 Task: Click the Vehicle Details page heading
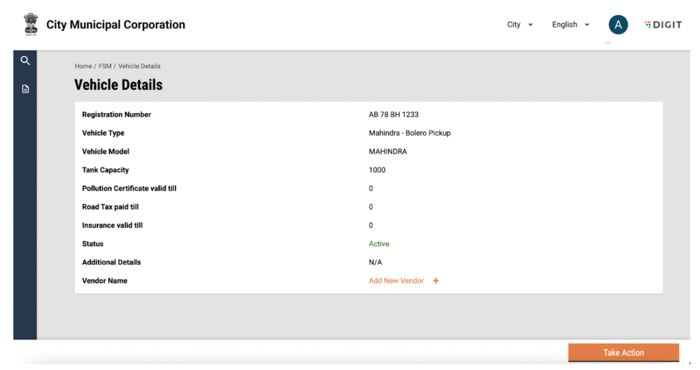point(118,85)
